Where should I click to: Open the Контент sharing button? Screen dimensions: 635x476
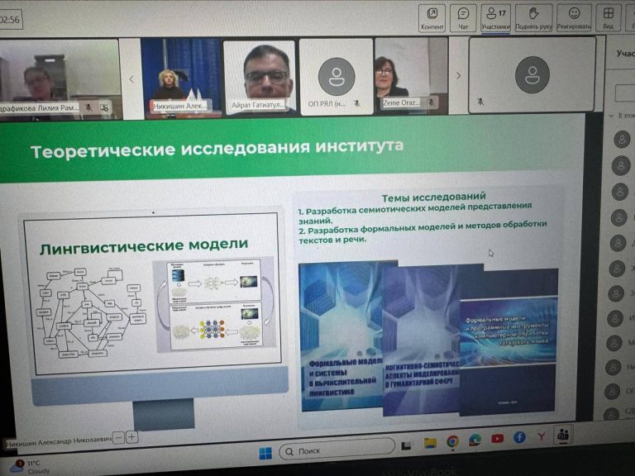(432, 17)
